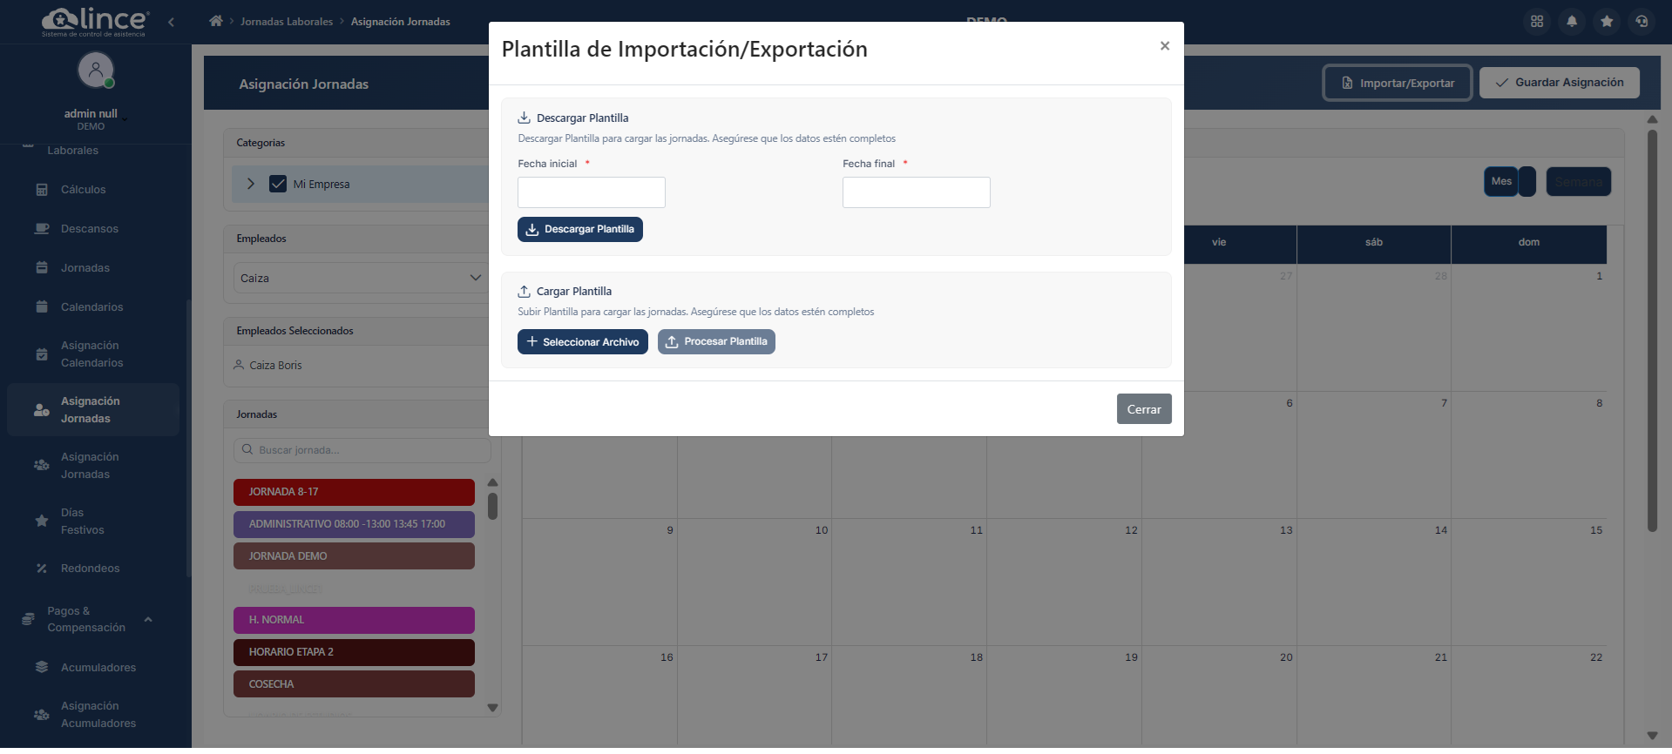This screenshot has width=1672, height=754.
Task: Select the Redondeos percentage icon
Action: coord(41,568)
